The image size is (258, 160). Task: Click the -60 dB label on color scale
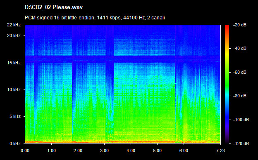click(x=240, y=72)
